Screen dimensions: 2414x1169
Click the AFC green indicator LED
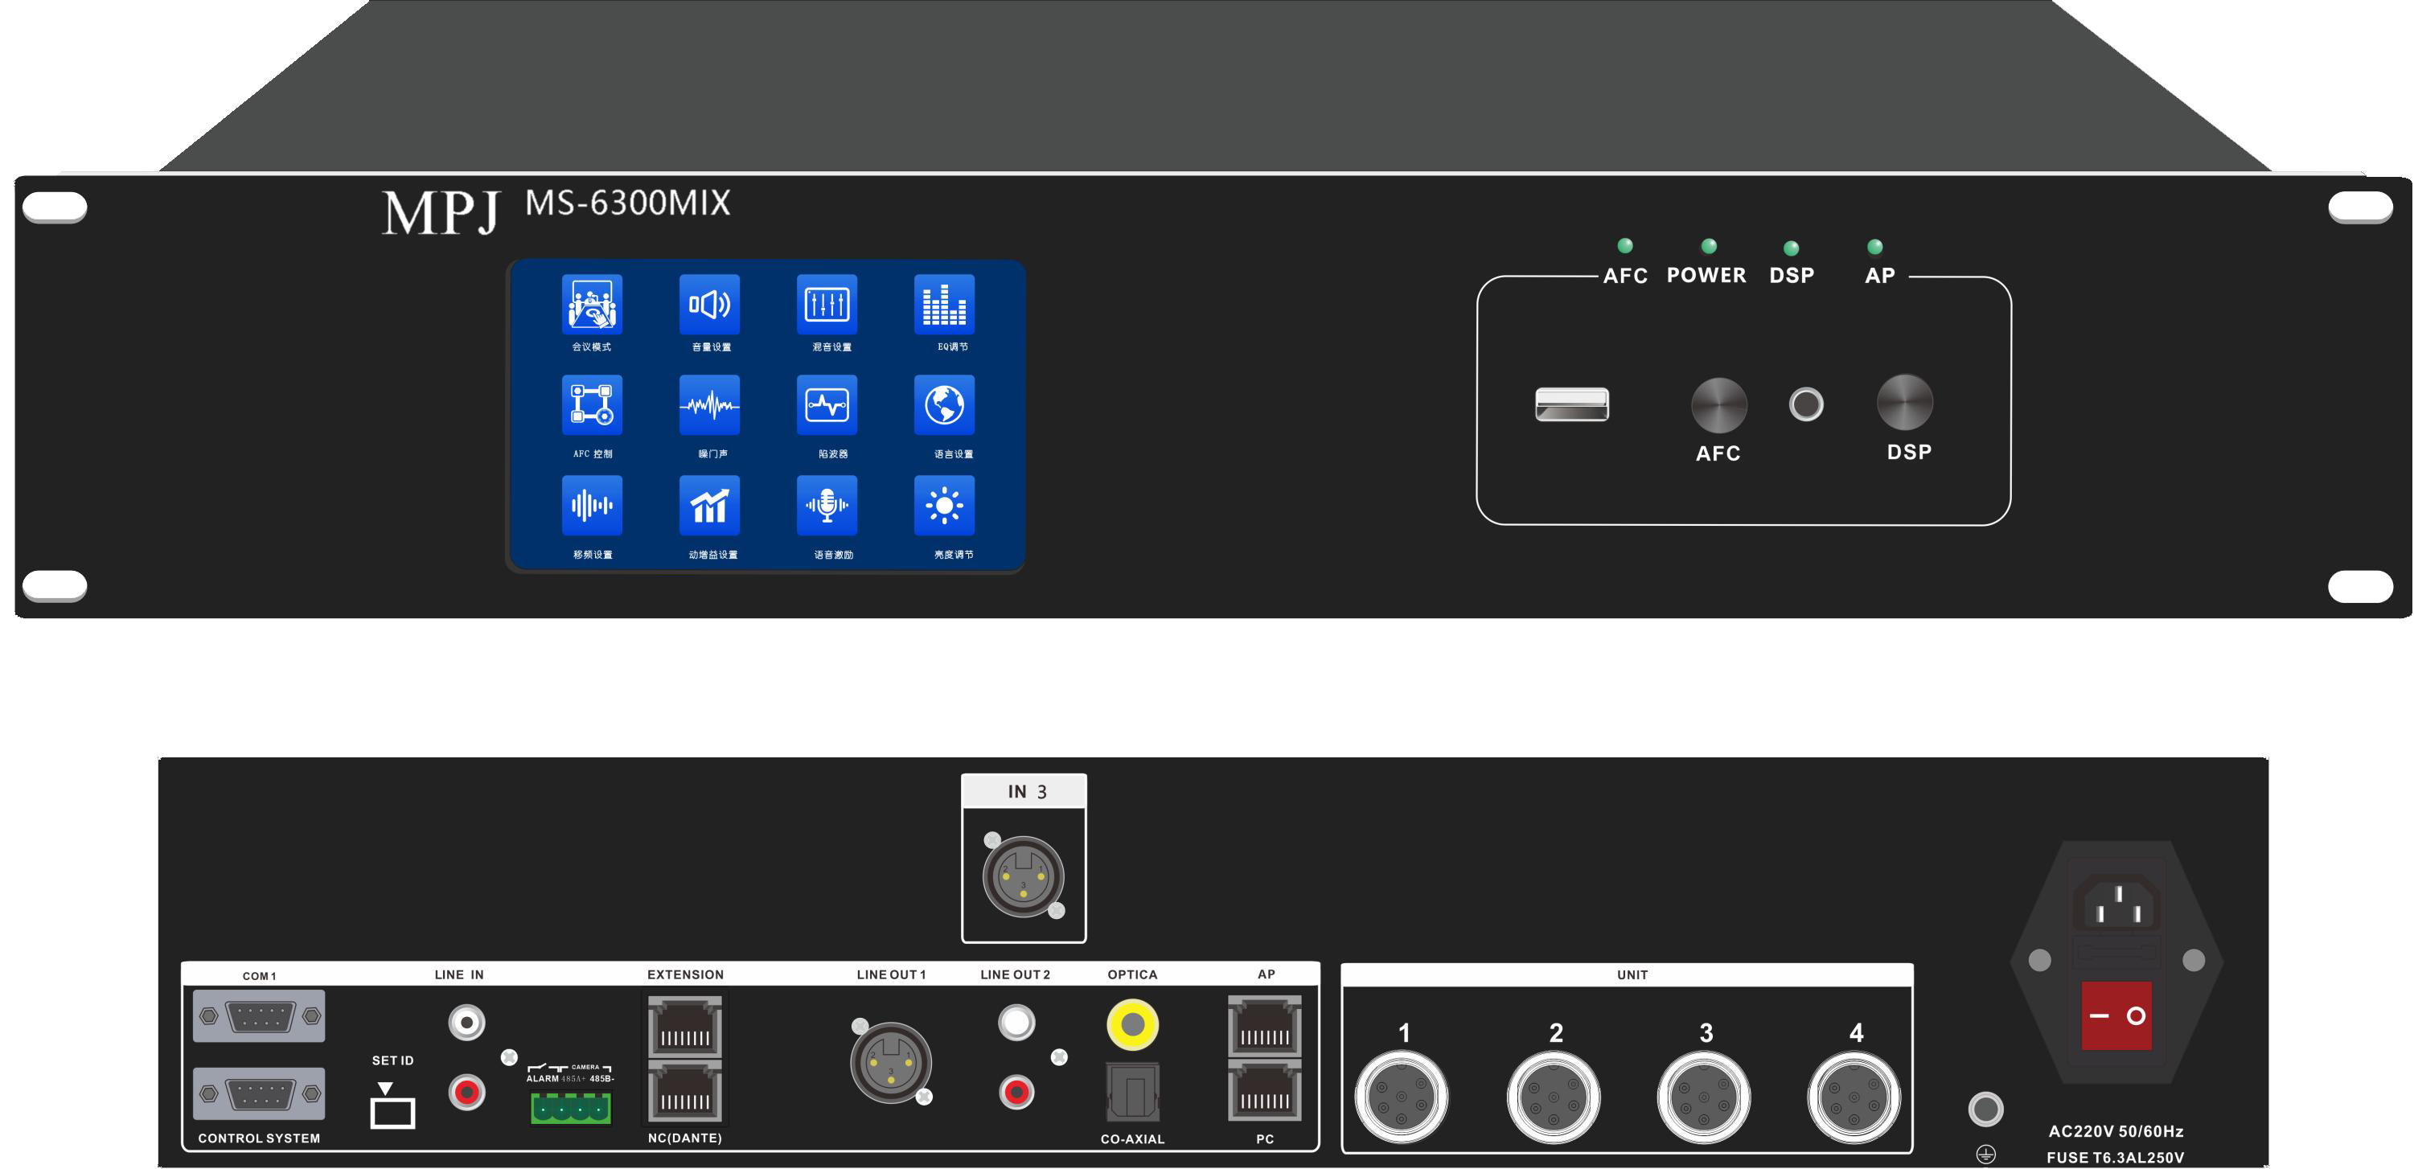(x=1625, y=245)
